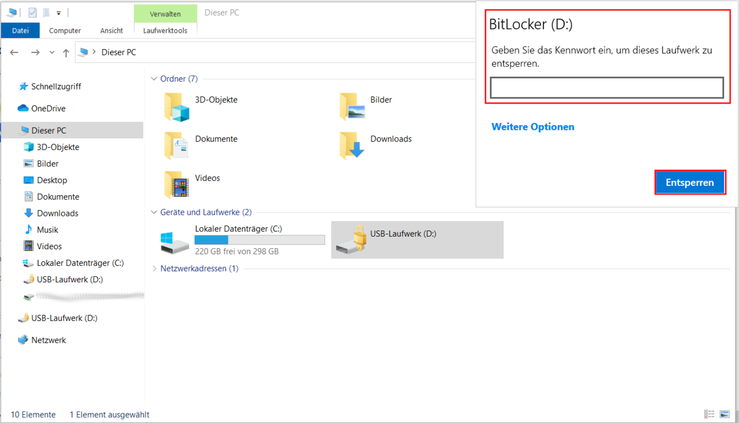Select the locked USB-Laufwerk (D:) drive in main pane
The image size is (739, 423).
click(417, 239)
